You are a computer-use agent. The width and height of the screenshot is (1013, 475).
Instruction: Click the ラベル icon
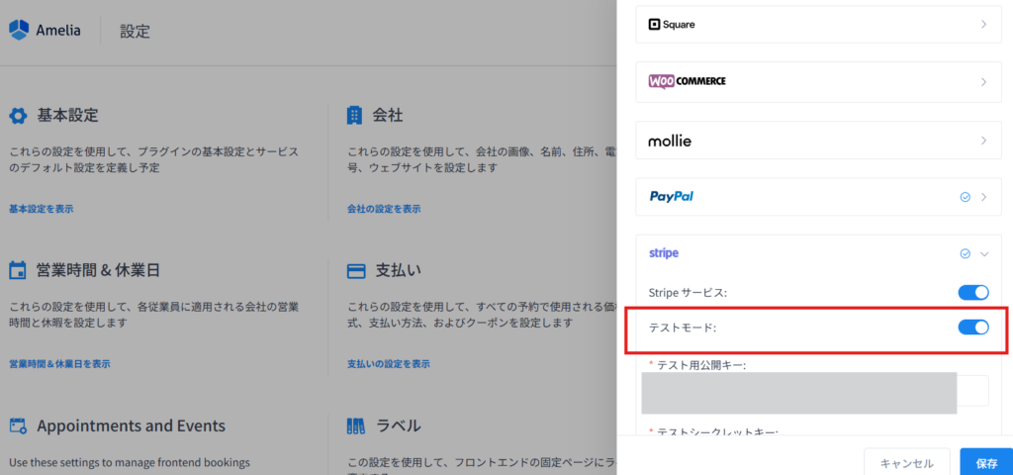click(356, 427)
